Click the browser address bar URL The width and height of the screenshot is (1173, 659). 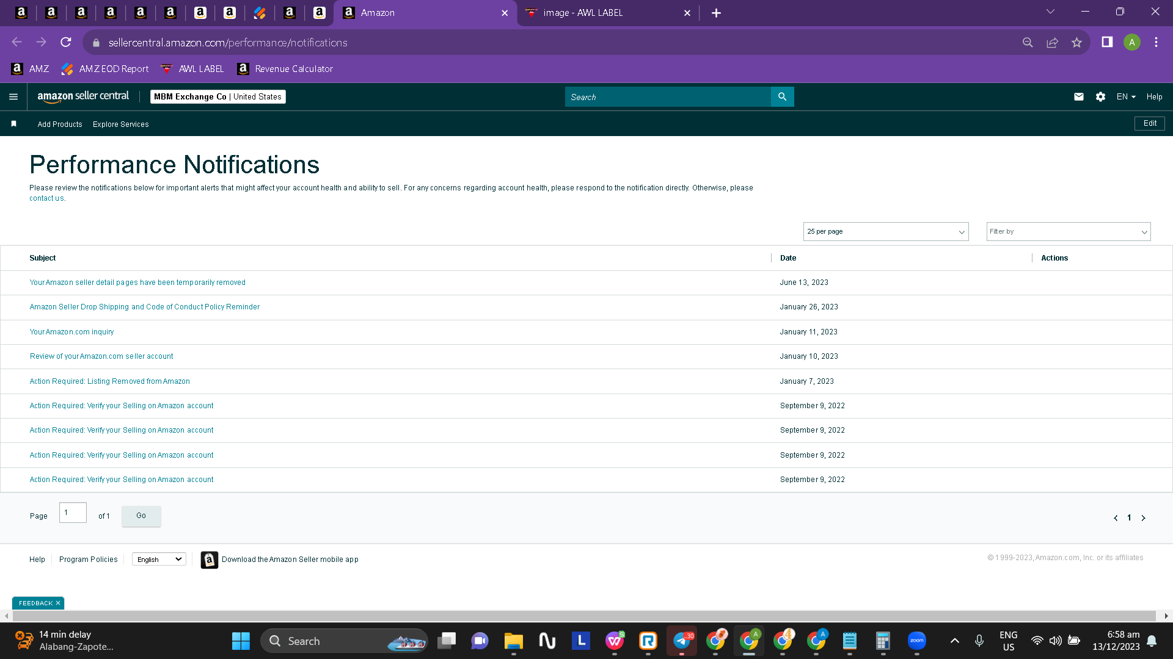(228, 43)
